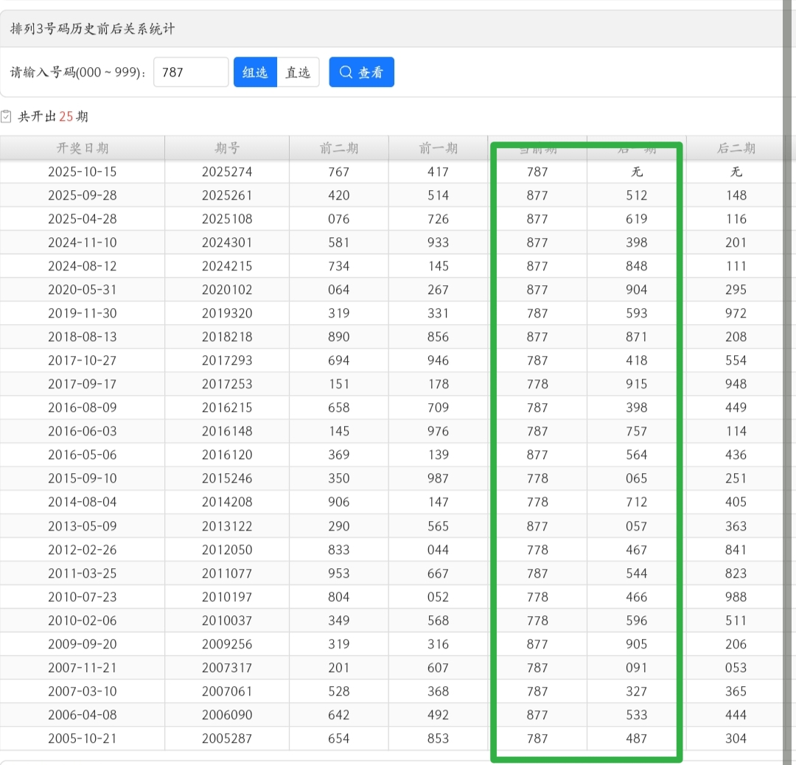Select the date cell 2013-05-09
The image size is (796, 765).
[83, 526]
